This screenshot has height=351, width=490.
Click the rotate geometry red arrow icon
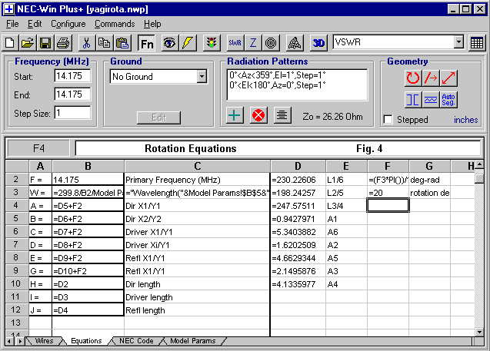[x=414, y=78]
